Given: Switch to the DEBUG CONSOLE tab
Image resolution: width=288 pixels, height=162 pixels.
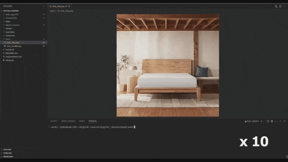Looking at the screenshot, I should point(68,121).
